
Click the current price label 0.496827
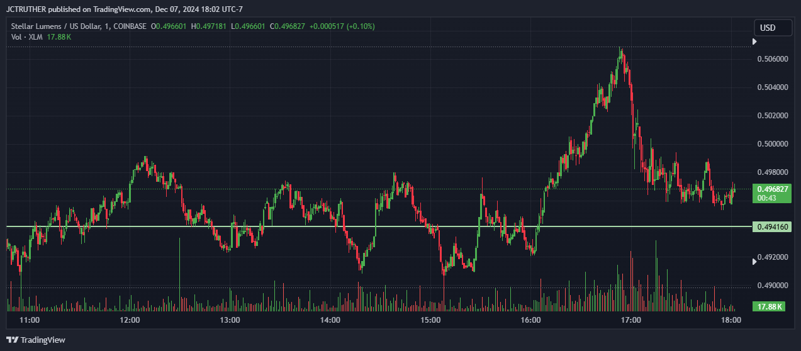pos(771,189)
